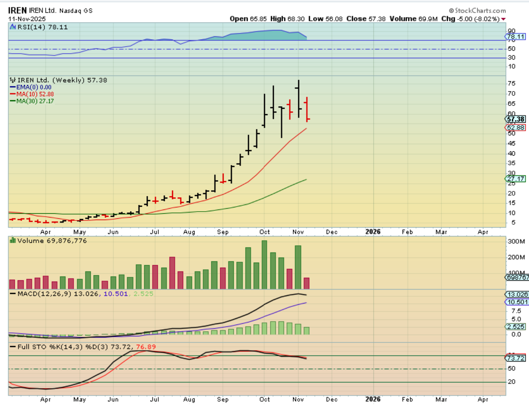Click the Volume 69,876,776 panel label
The height and width of the screenshot is (411, 529).
coord(52,241)
